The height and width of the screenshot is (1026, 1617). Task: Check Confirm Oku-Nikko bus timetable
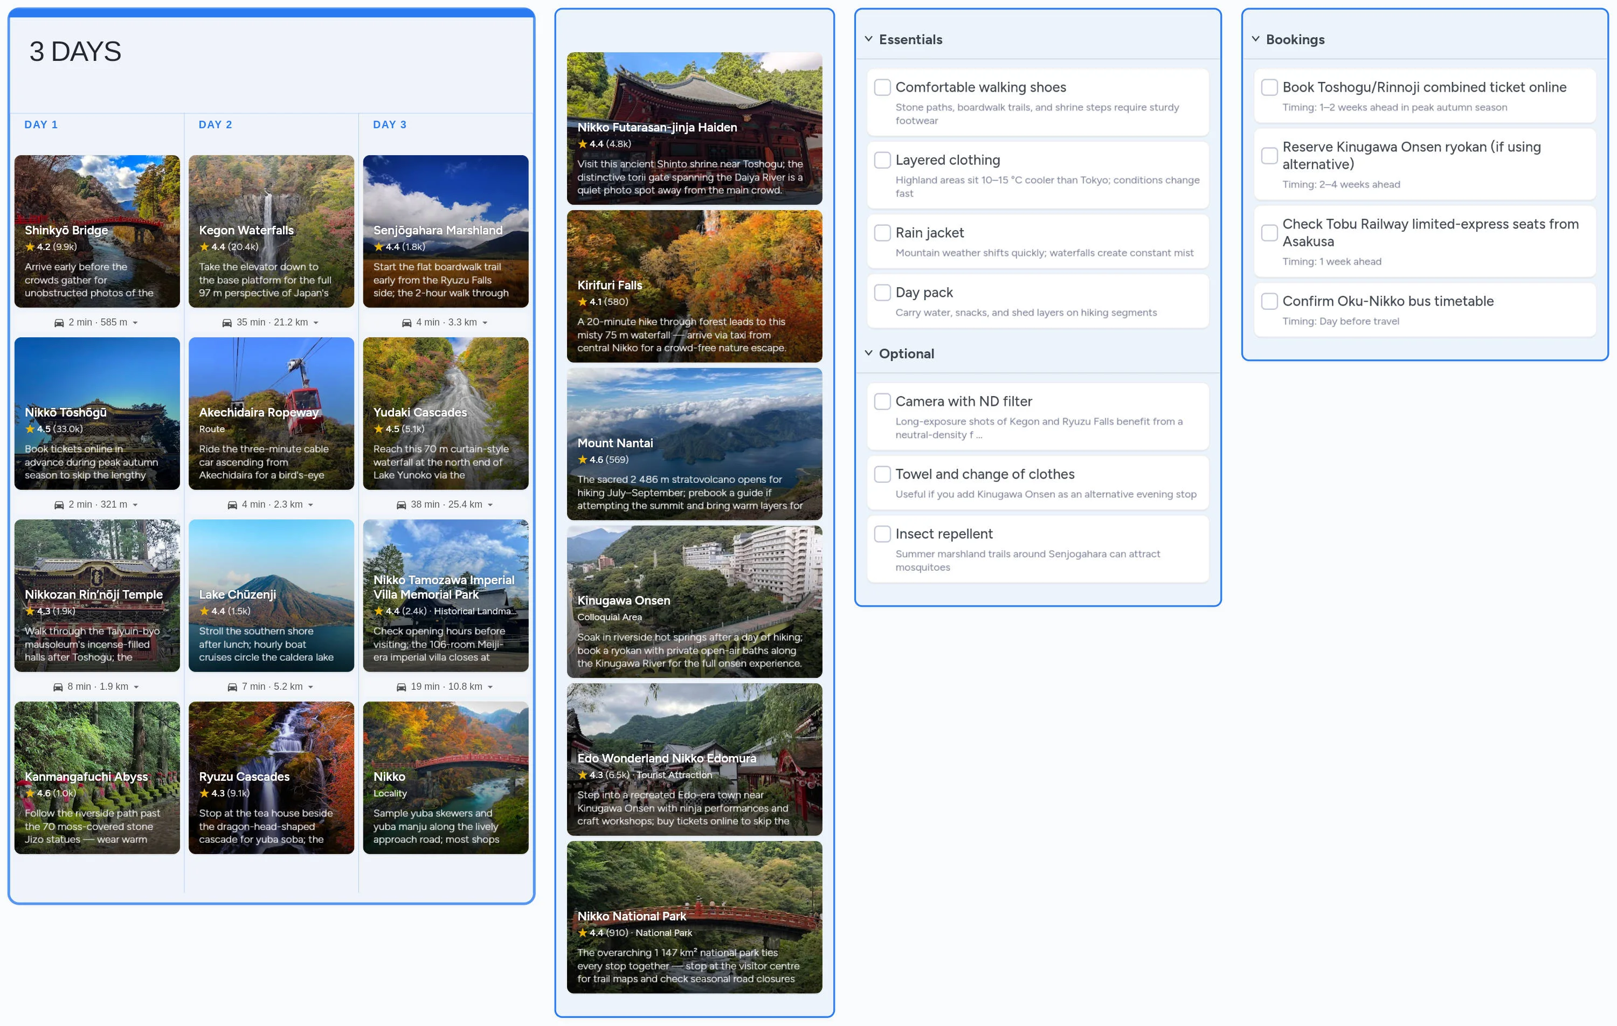click(1269, 301)
